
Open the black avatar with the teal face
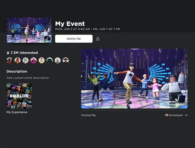click(50, 60)
